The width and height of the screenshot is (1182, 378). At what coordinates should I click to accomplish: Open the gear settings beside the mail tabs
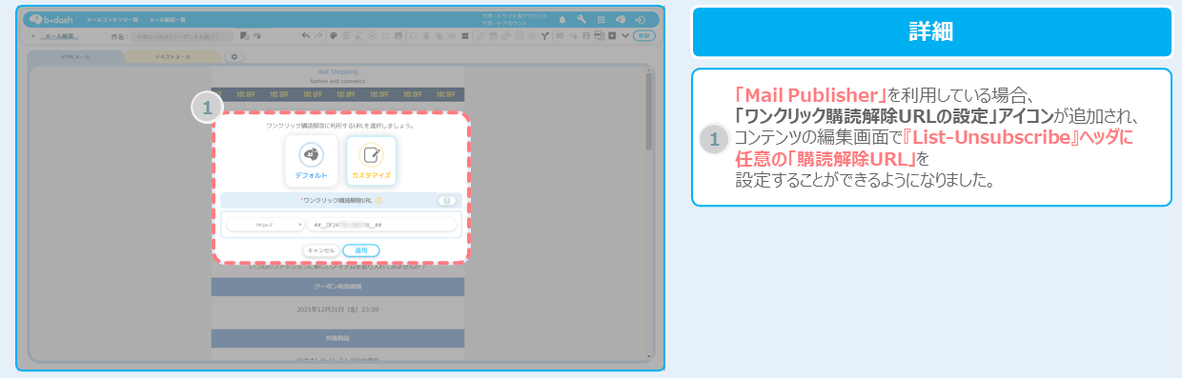click(234, 57)
